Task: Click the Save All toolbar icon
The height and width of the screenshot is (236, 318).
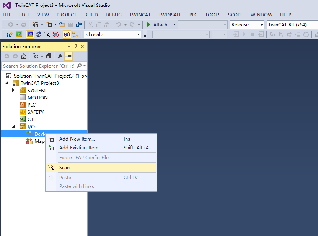Action: click(79, 25)
